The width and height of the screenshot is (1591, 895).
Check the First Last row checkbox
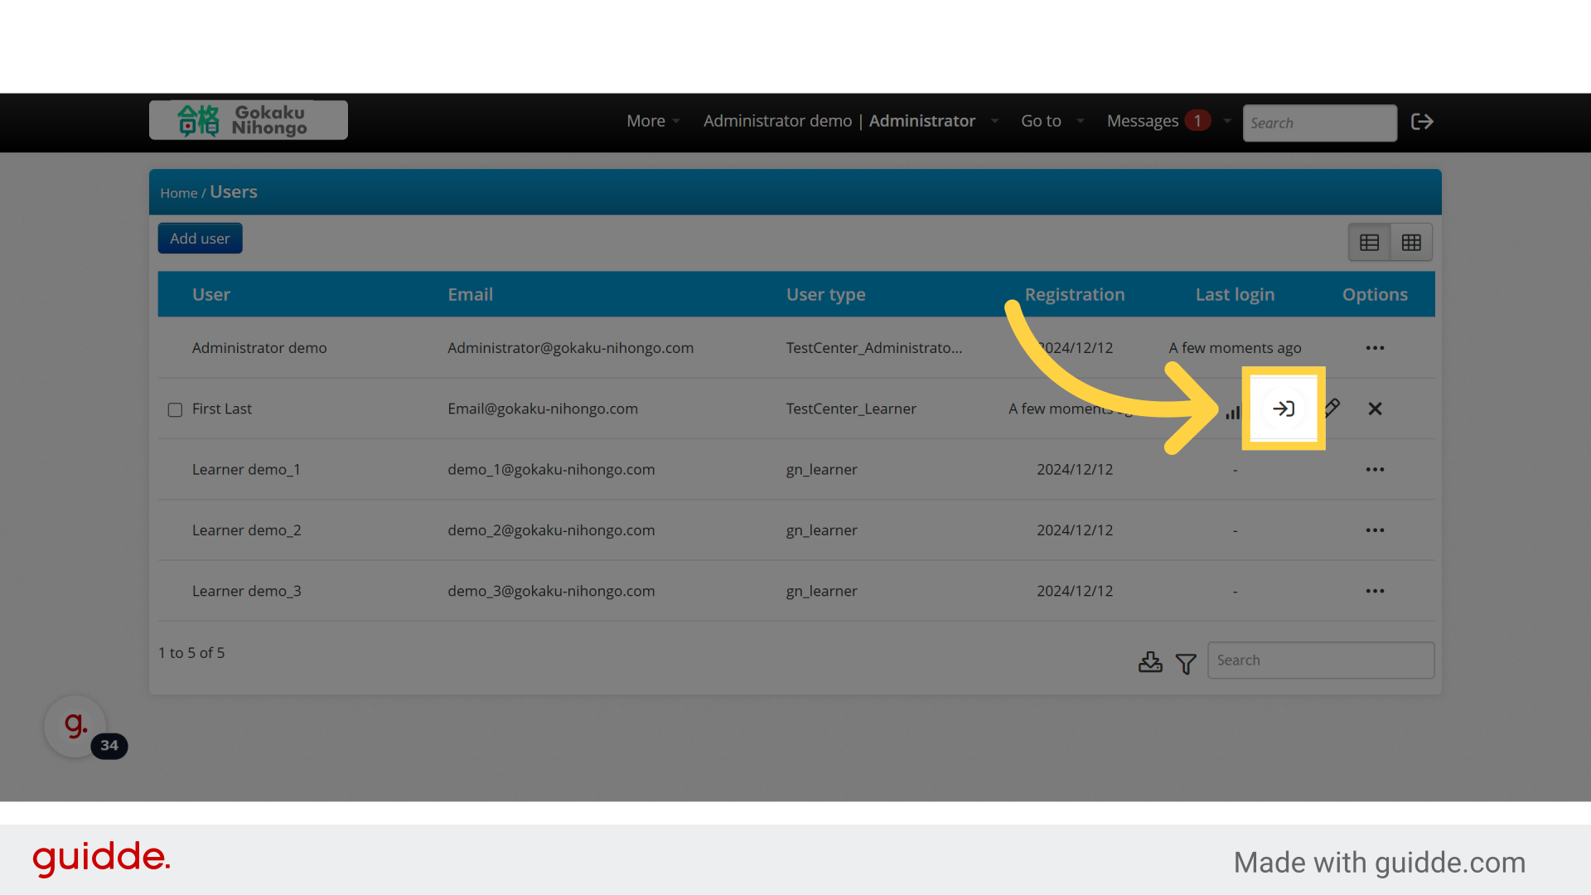[x=175, y=410]
